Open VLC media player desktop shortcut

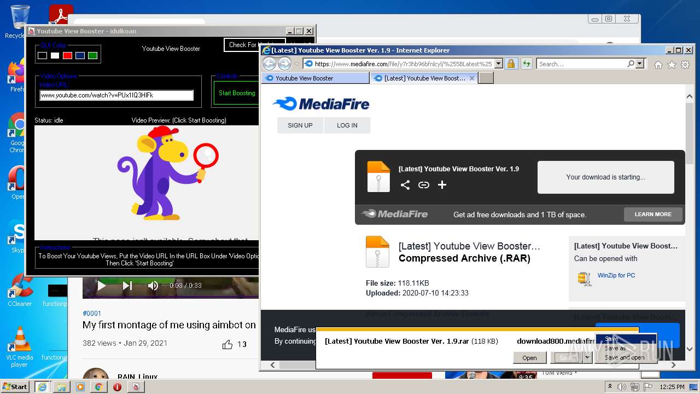point(20,346)
